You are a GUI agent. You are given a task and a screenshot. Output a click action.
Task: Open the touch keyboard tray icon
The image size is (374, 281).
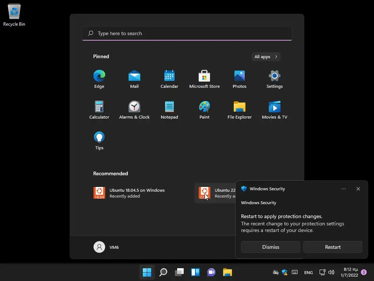[x=295, y=272]
